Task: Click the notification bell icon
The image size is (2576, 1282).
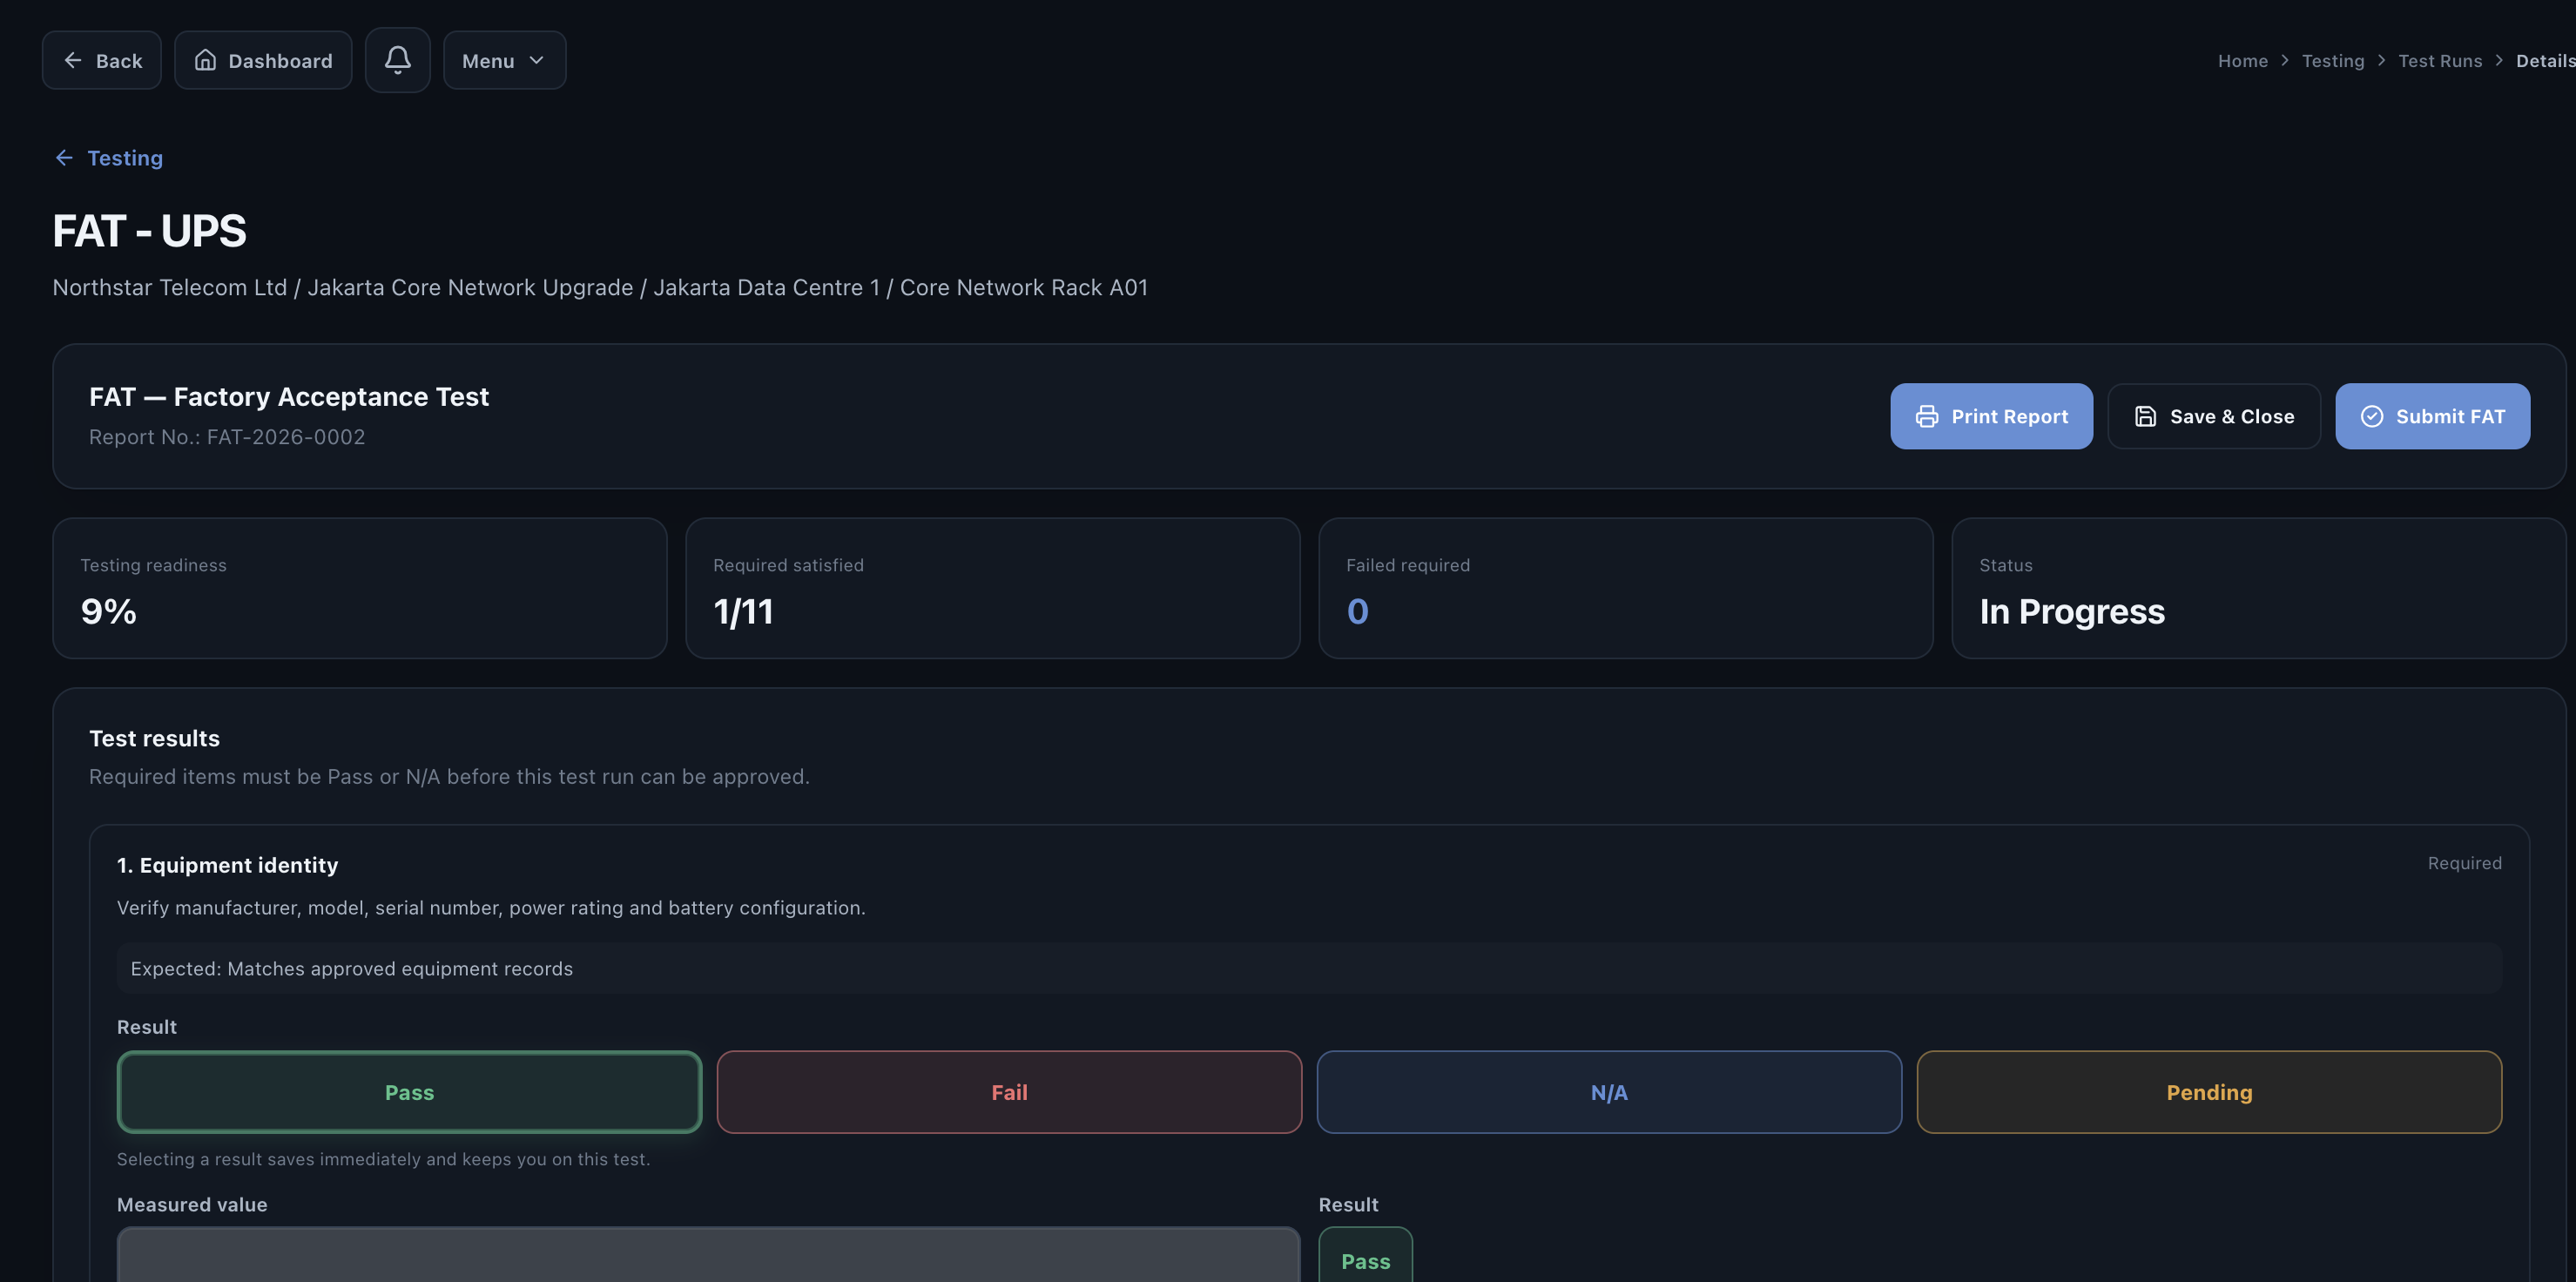Action: (x=397, y=60)
